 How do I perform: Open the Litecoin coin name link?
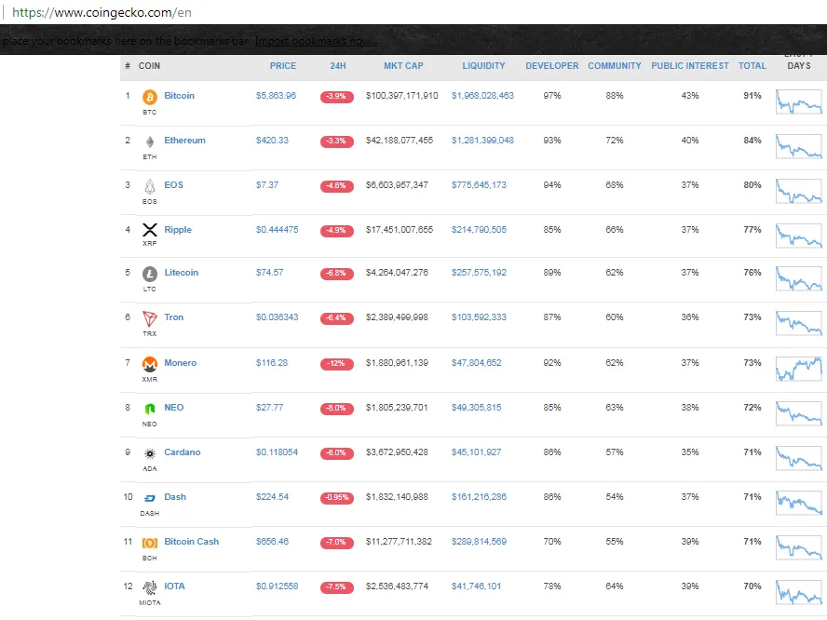[x=181, y=273]
